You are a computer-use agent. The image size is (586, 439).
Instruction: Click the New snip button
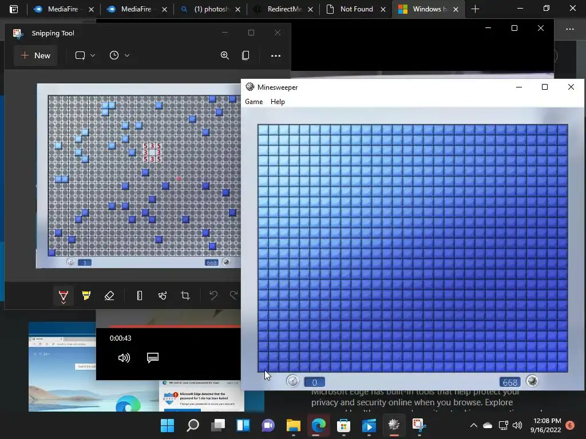tap(35, 55)
